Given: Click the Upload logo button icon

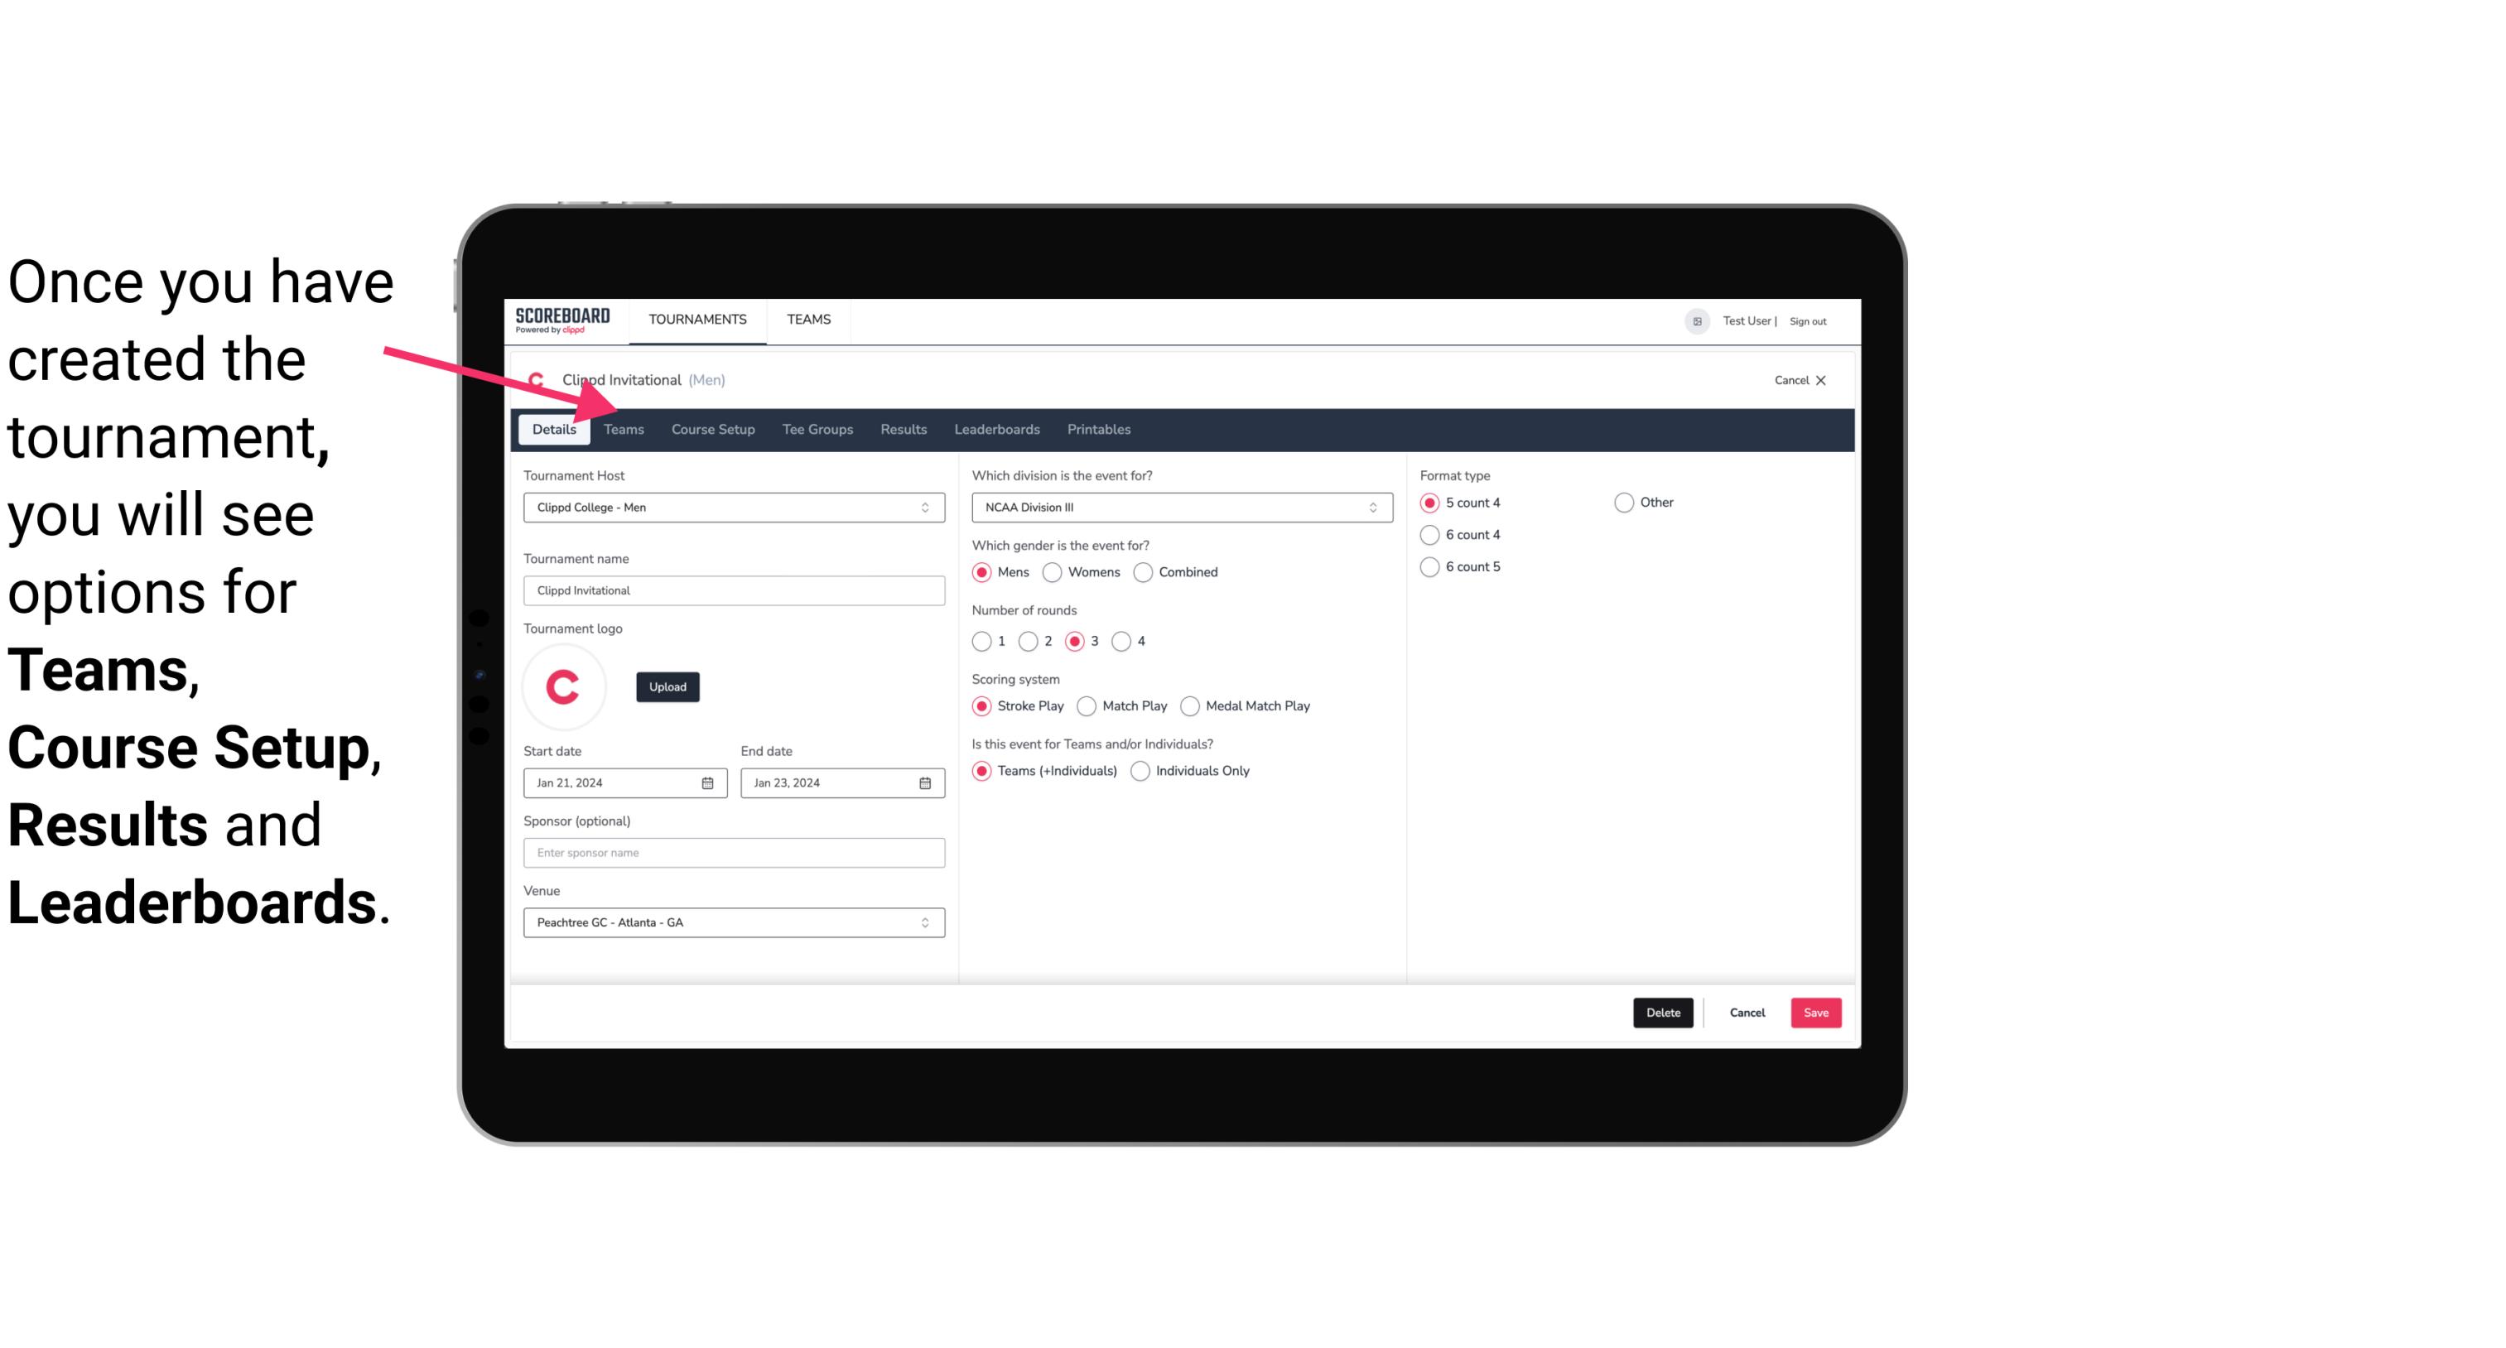Looking at the screenshot, I should coord(667,686).
